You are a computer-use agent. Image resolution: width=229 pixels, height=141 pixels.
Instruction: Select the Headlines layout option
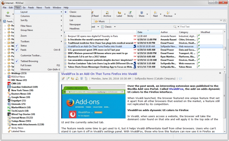78,28
